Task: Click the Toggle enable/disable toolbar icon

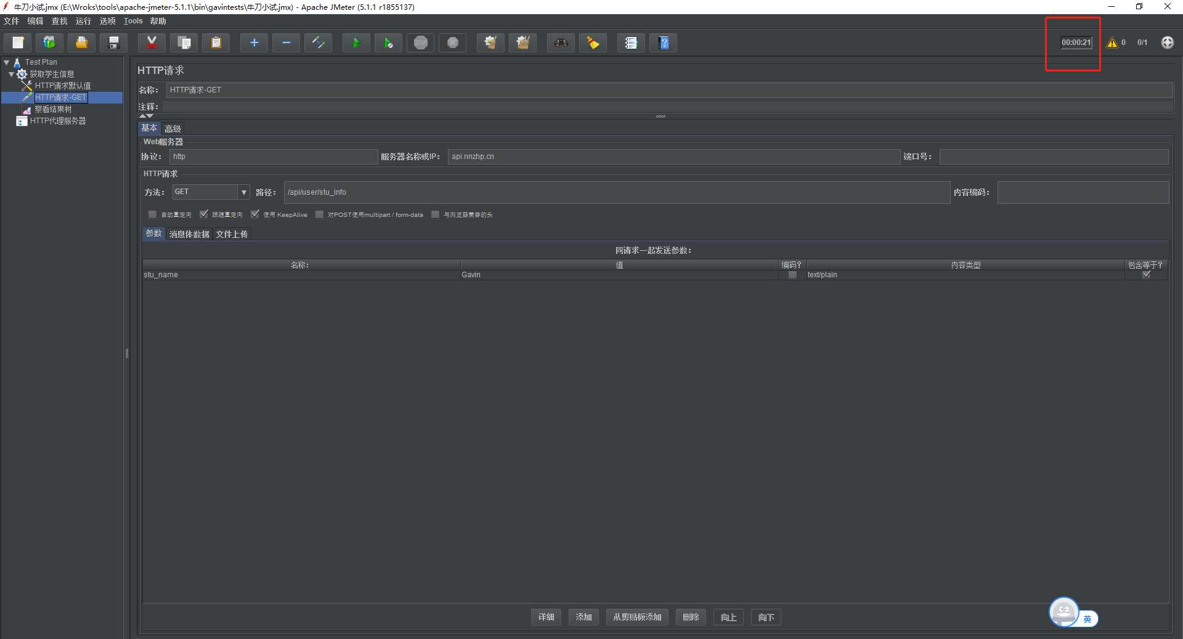Action: pyautogui.click(x=318, y=43)
